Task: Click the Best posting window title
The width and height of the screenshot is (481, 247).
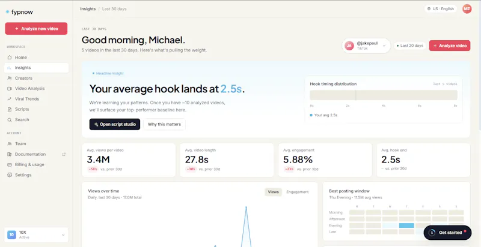Action: 349,191
